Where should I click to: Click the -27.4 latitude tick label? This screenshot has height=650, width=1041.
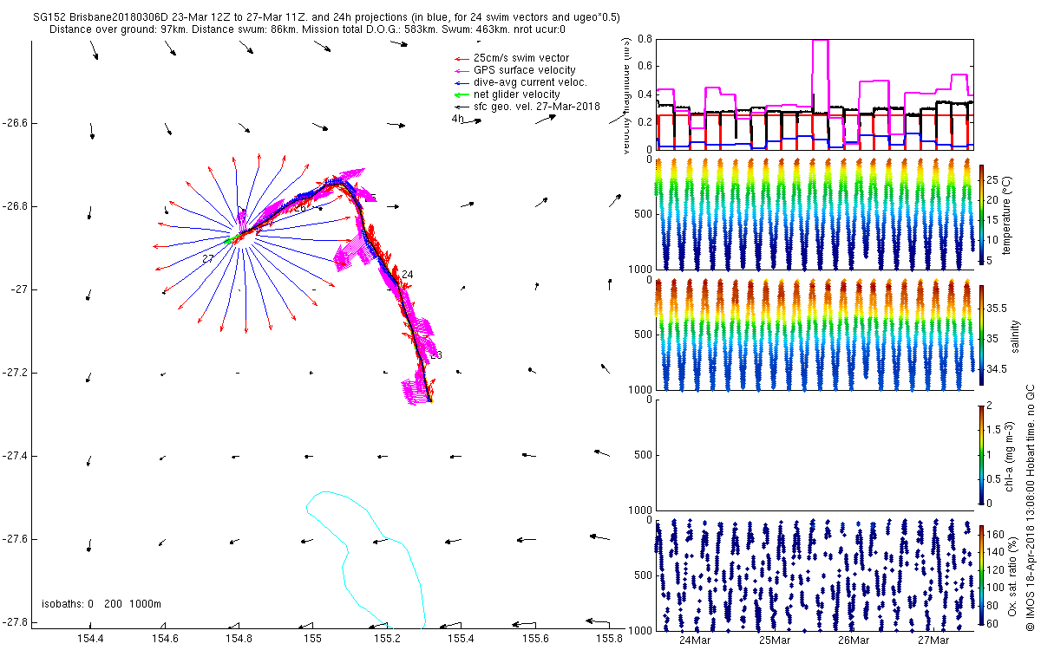point(16,456)
